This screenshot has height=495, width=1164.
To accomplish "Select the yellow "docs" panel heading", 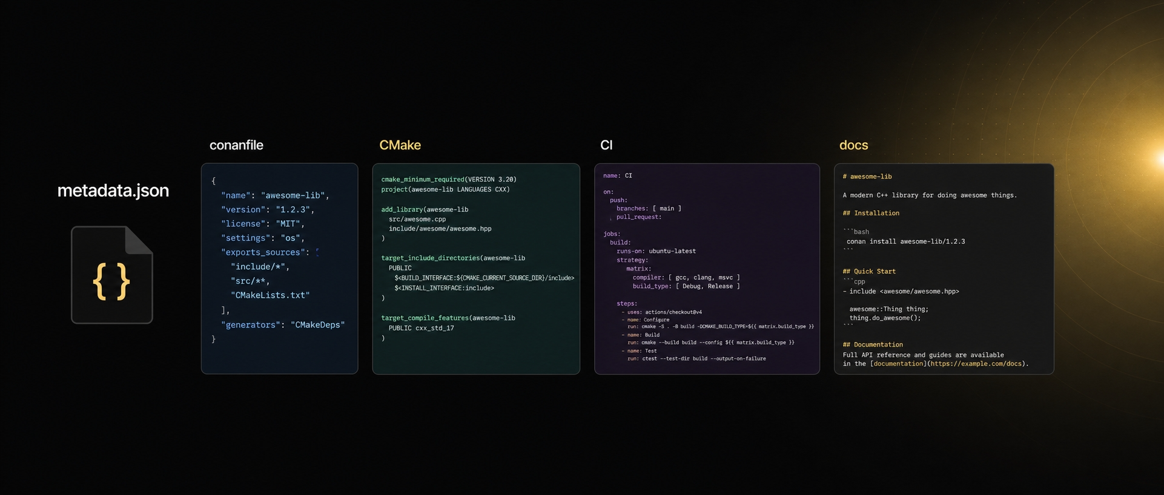I will (x=853, y=145).
